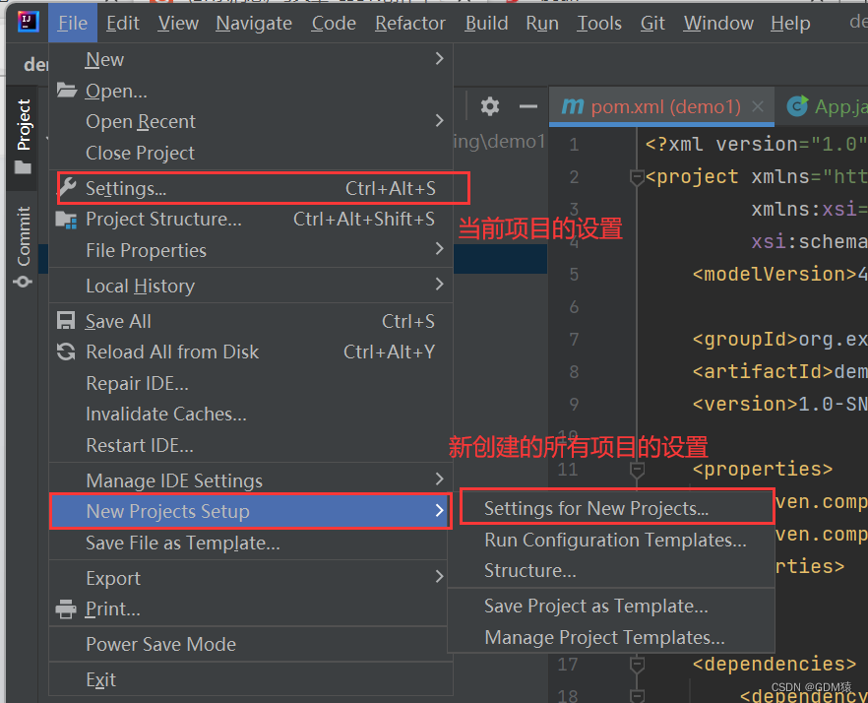Click the groupId tag text in editor

745,339
